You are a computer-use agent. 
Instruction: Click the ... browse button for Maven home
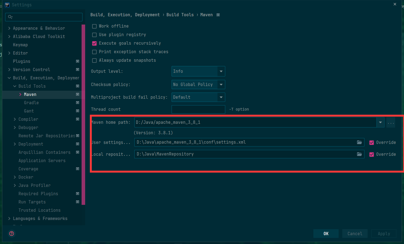(391, 122)
